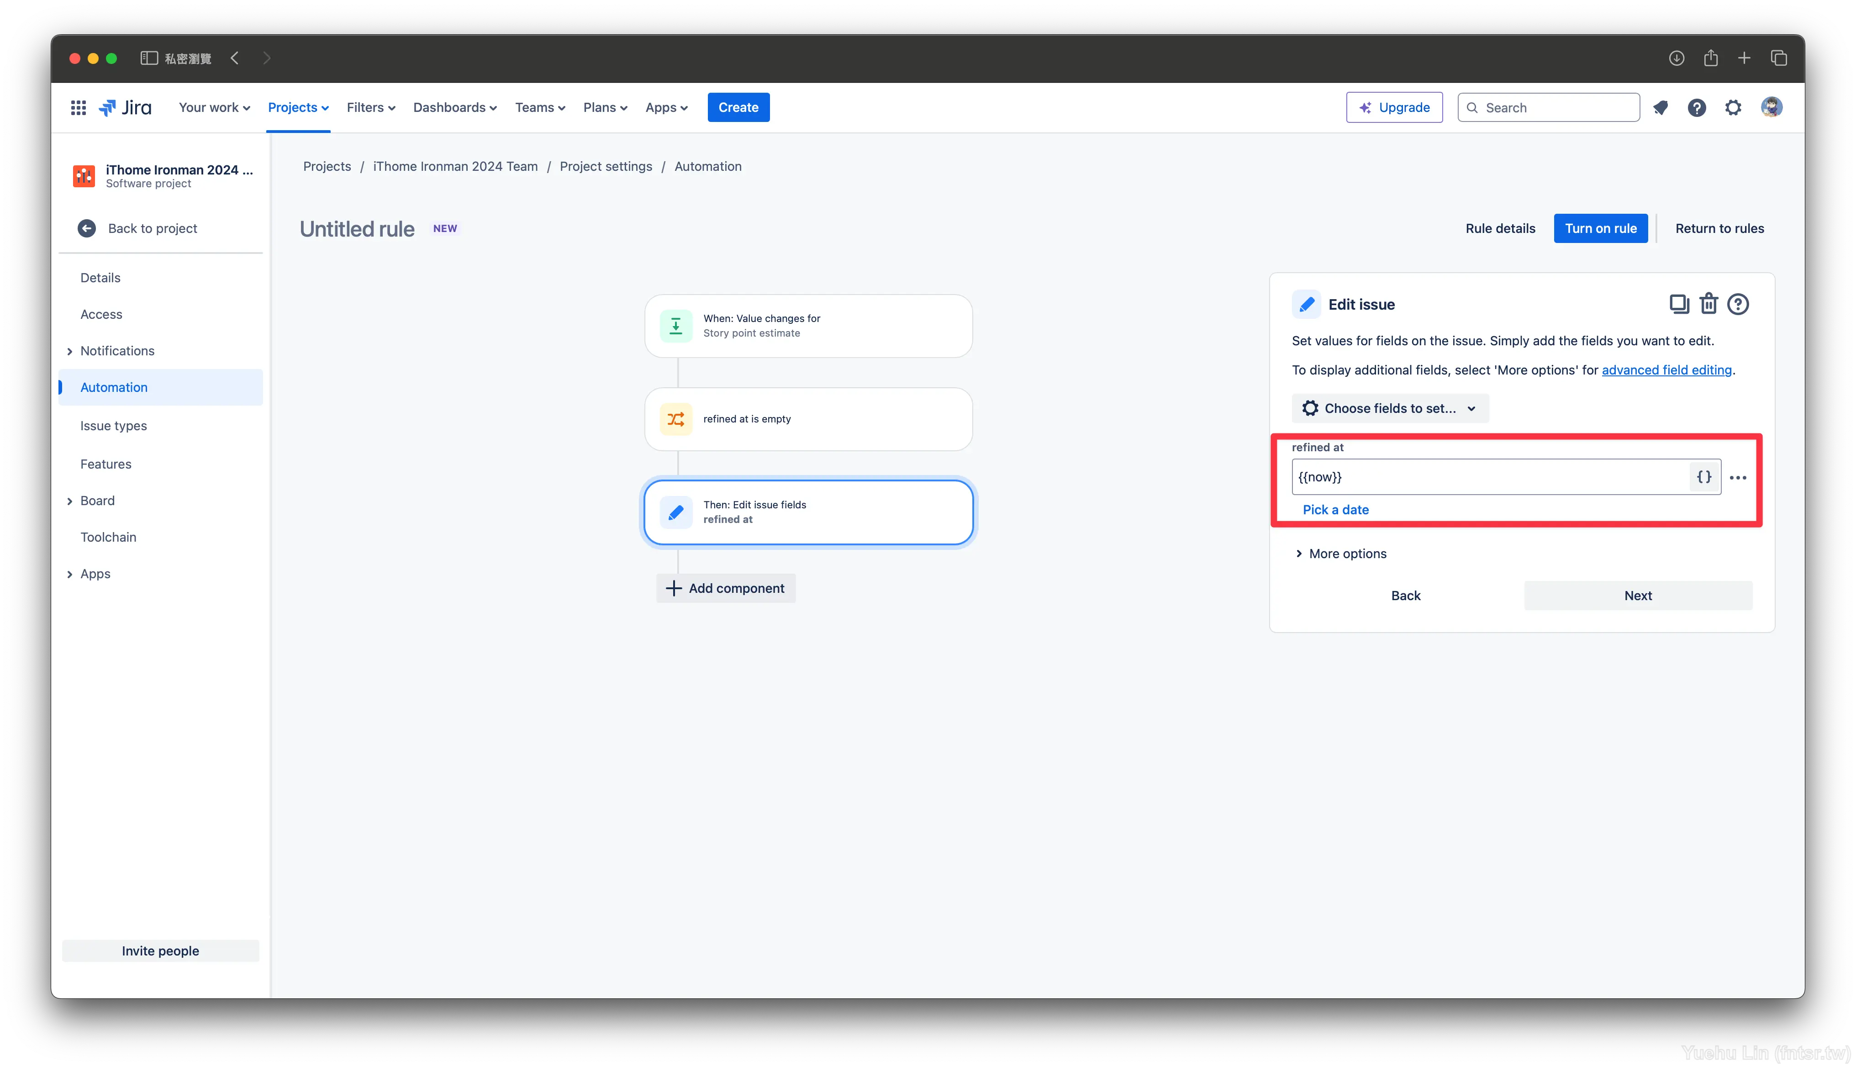Open the Choose fields to set dropdown
The height and width of the screenshot is (1066, 1856).
coord(1389,408)
